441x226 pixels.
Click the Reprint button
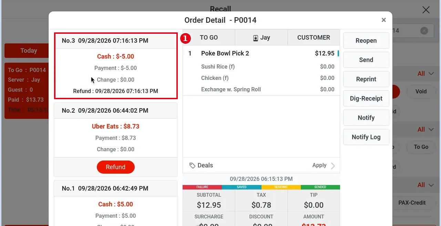pyautogui.click(x=366, y=79)
